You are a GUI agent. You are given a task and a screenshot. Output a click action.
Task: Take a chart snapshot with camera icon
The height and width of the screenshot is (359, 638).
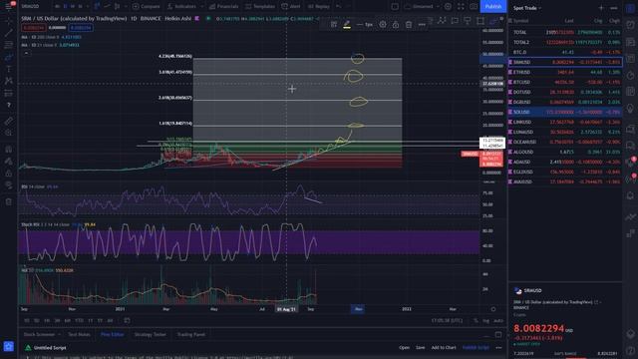coord(474,7)
